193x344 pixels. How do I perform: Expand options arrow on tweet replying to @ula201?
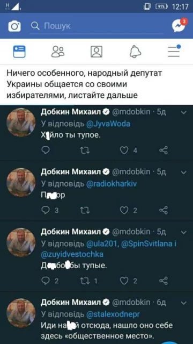point(184,232)
